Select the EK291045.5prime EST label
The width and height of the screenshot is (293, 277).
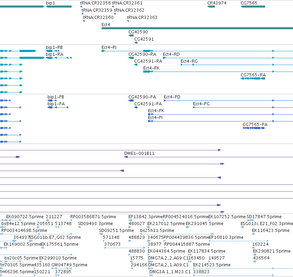(x=205, y=224)
